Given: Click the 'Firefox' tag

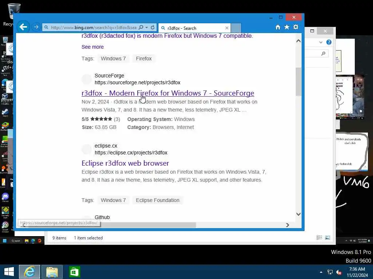Looking at the screenshot, I should (144, 58).
